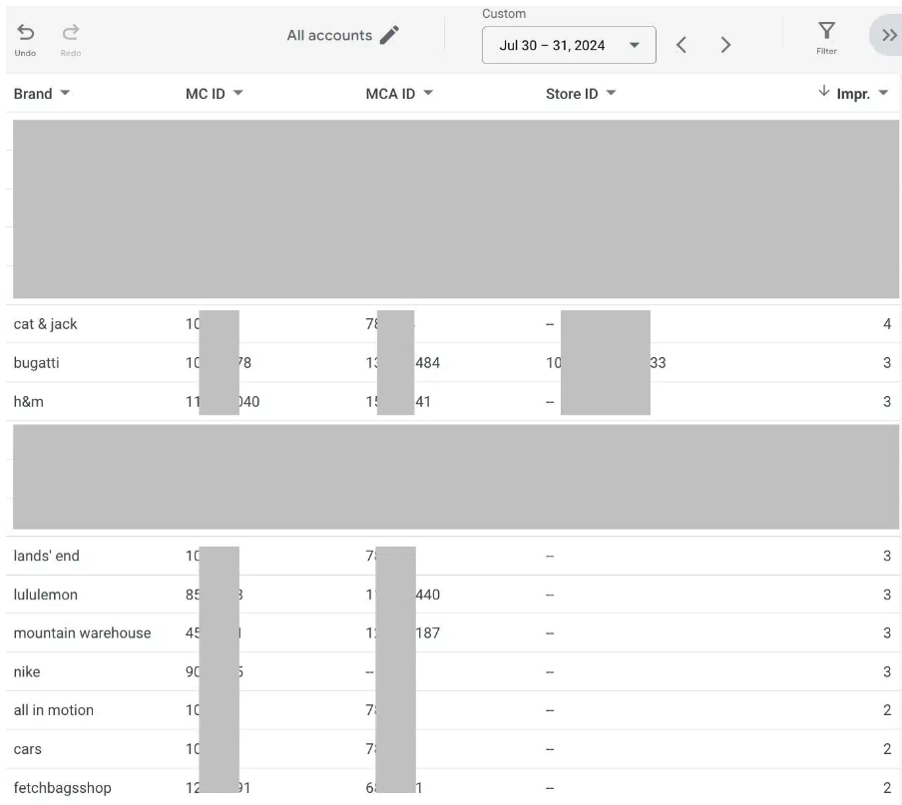Open the MCA ID column dropdown
Screen dimensions: 902x805
click(x=428, y=94)
